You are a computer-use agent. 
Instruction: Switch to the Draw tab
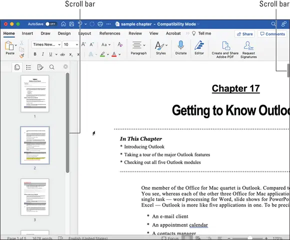[45, 34]
